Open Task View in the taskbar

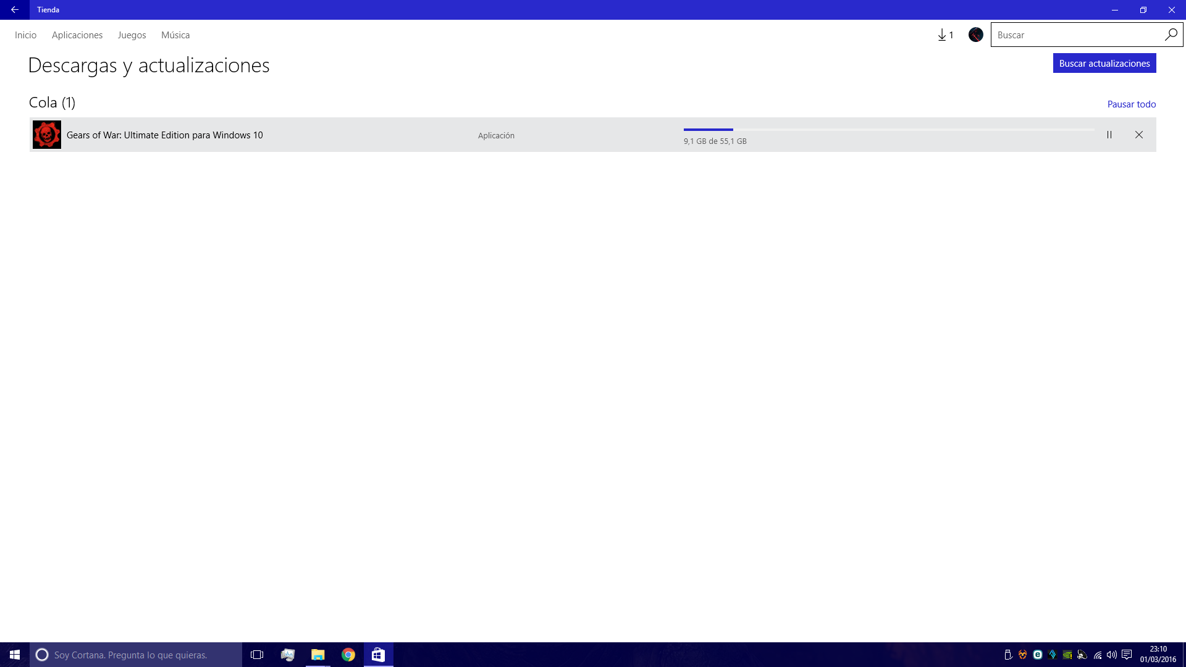(257, 655)
